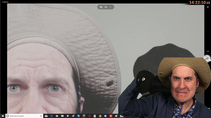The height and width of the screenshot is (118, 211).
Task: Open File Explorer from taskbar
Action: [62, 116]
